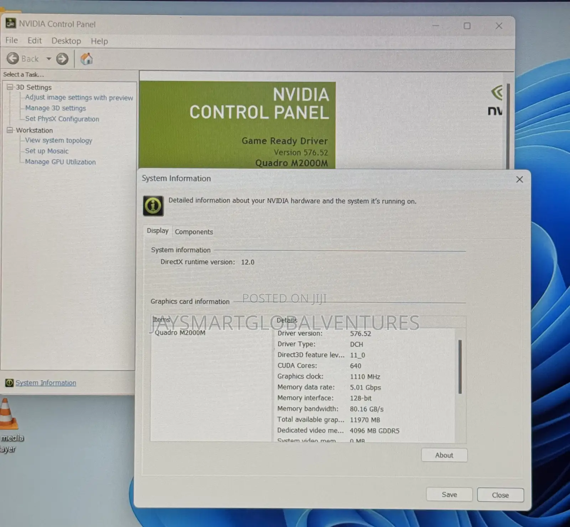Click the Back arrow icon
The width and height of the screenshot is (570, 527).
click(13, 58)
